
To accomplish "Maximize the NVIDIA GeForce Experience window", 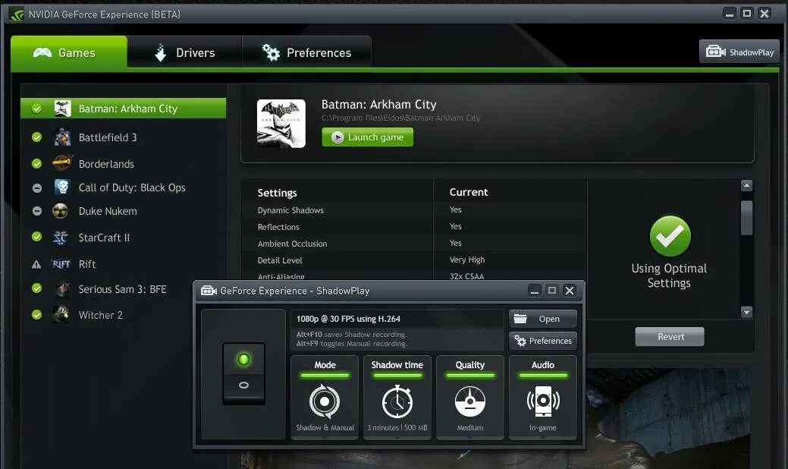I will coord(747,14).
